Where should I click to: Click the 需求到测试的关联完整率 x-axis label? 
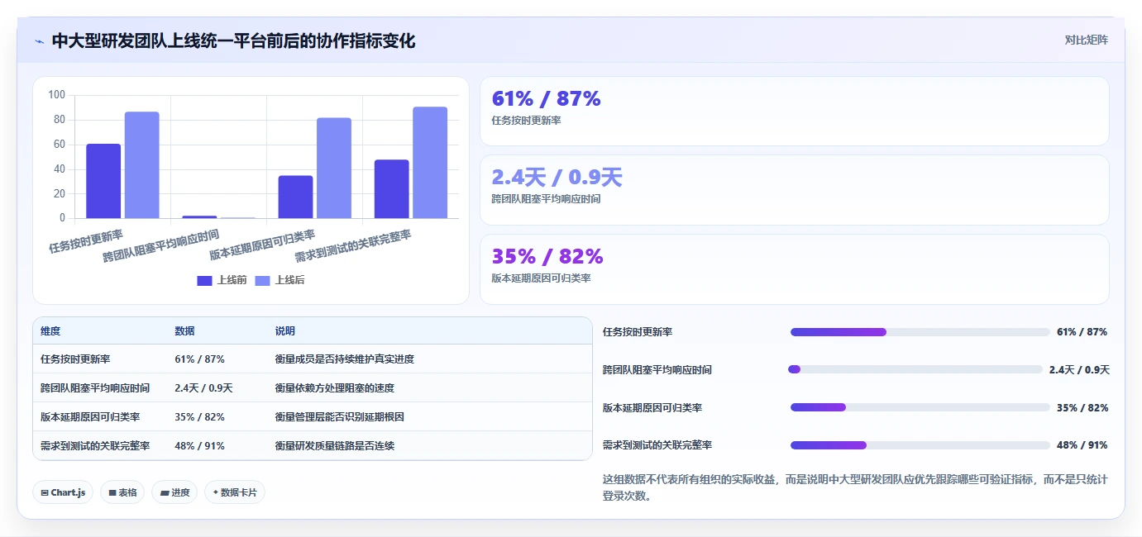pos(353,246)
